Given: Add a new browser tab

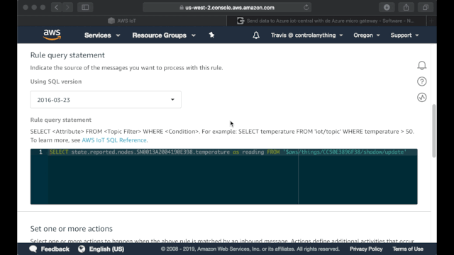Looking at the screenshot, I should [x=431, y=21].
